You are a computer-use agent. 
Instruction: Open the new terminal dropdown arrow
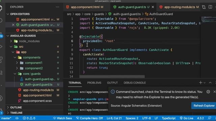205,83
